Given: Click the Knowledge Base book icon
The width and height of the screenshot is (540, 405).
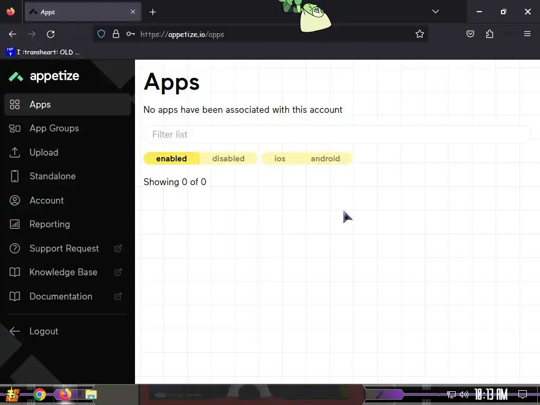Looking at the screenshot, I should (14, 272).
